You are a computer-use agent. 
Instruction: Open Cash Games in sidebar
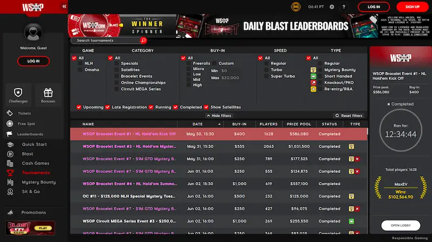(x=28, y=163)
